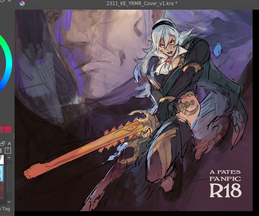Click the Krita logo in the title bar
The image size is (259, 216).
[x=22, y=4]
